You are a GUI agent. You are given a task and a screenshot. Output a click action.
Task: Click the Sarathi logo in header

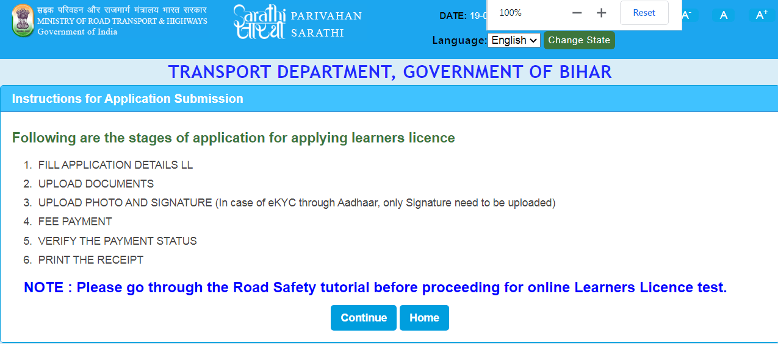pos(259,22)
